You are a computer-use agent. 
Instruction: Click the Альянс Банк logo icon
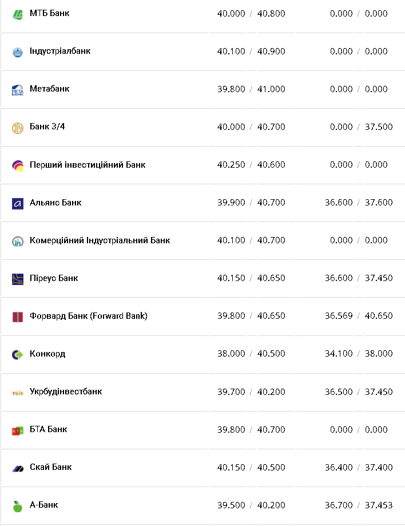(x=18, y=203)
